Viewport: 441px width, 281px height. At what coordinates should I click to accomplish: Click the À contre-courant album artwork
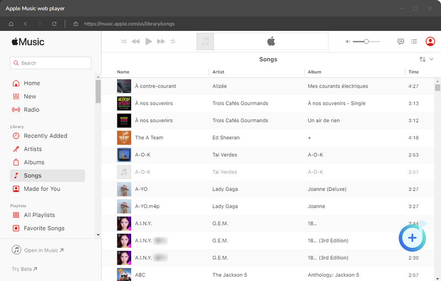click(124, 86)
